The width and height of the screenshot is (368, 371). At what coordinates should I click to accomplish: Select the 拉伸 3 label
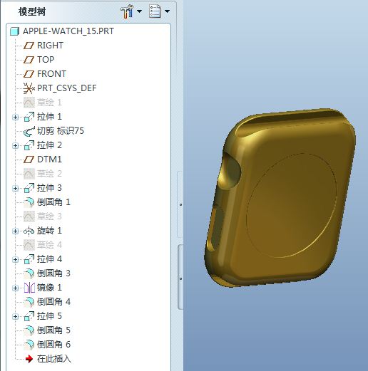(x=49, y=188)
